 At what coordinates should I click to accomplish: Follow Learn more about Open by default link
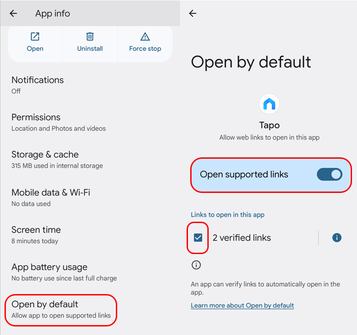coord(242,305)
